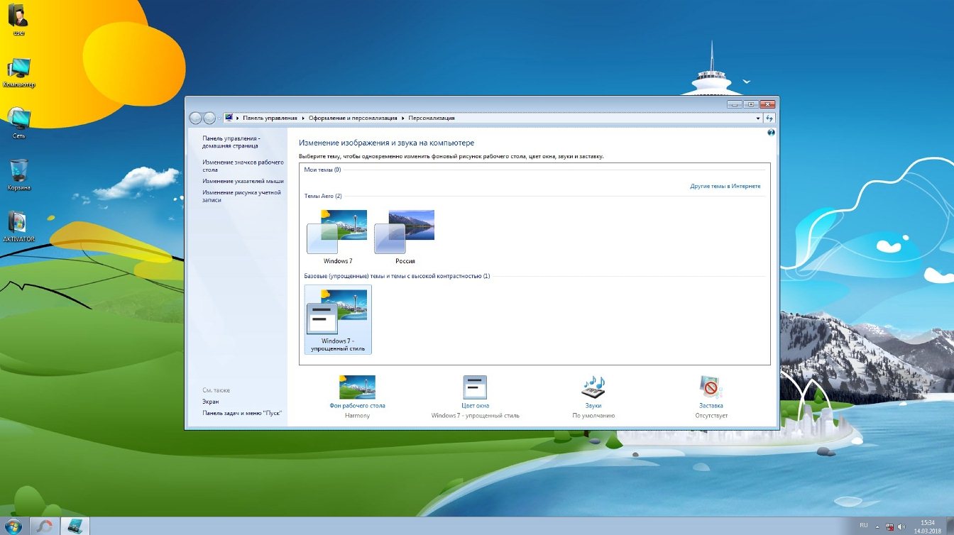Open the screensaver (Заставка) icon

[711, 387]
